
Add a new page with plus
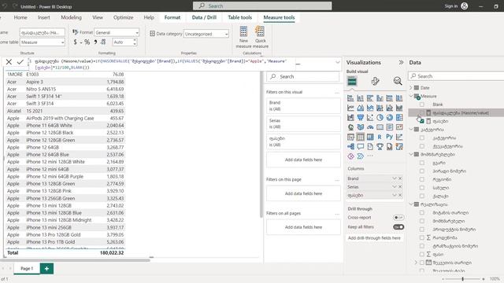(46, 268)
